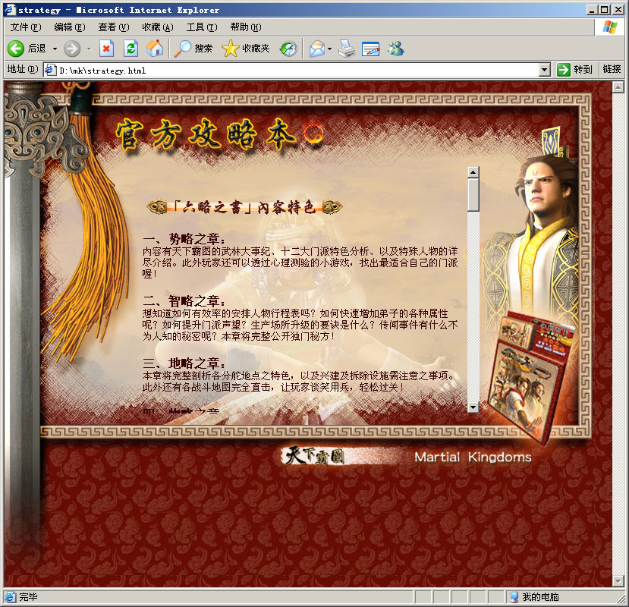Viewport: 629px width, 607px height.
Task: Click the 二、智略之章 heading
Action: tap(184, 301)
